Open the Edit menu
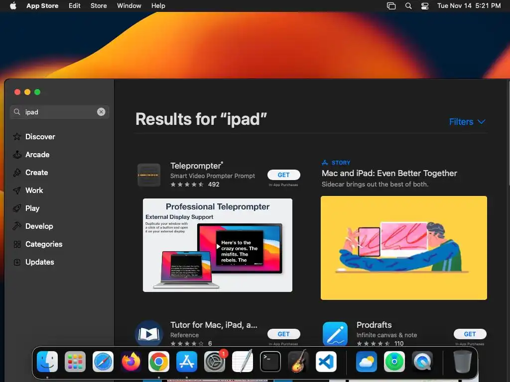This screenshot has width=510, height=382. (x=75, y=5)
